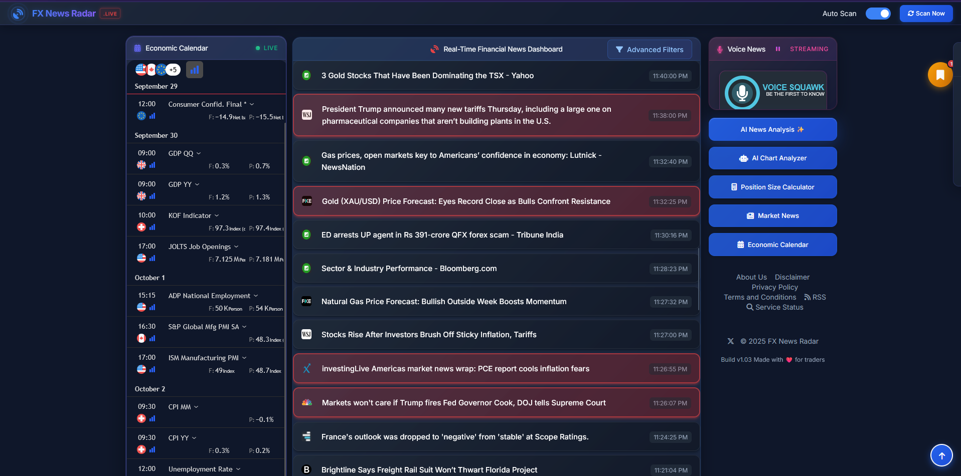Click the microphone icon beside Voice News

point(720,49)
